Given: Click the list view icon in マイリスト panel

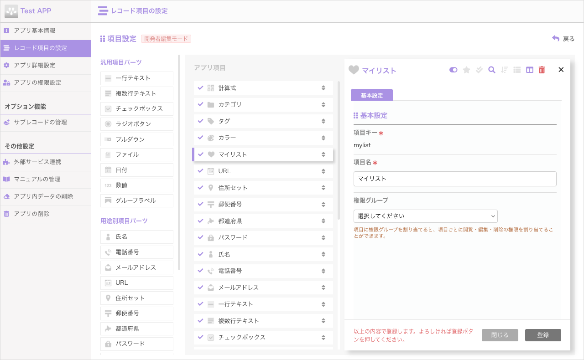Looking at the screenshot, I should (x=517, y=70).
